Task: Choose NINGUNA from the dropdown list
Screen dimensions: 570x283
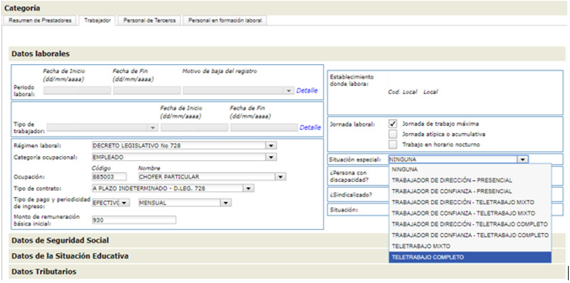Action: pyautogui.click(x=470, y=169)
